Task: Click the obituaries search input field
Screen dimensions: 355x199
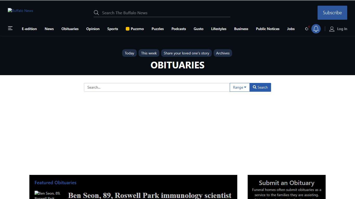Action: (157, 87)
